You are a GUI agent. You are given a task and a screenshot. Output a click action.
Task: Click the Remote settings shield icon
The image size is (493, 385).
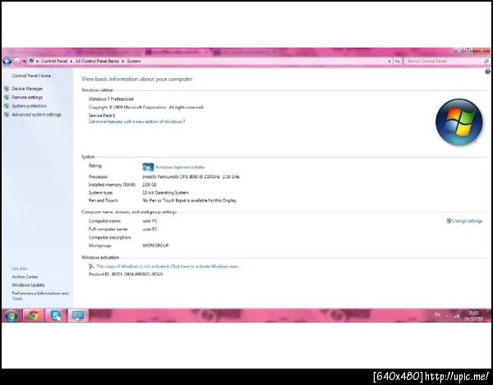pos(7,98)
